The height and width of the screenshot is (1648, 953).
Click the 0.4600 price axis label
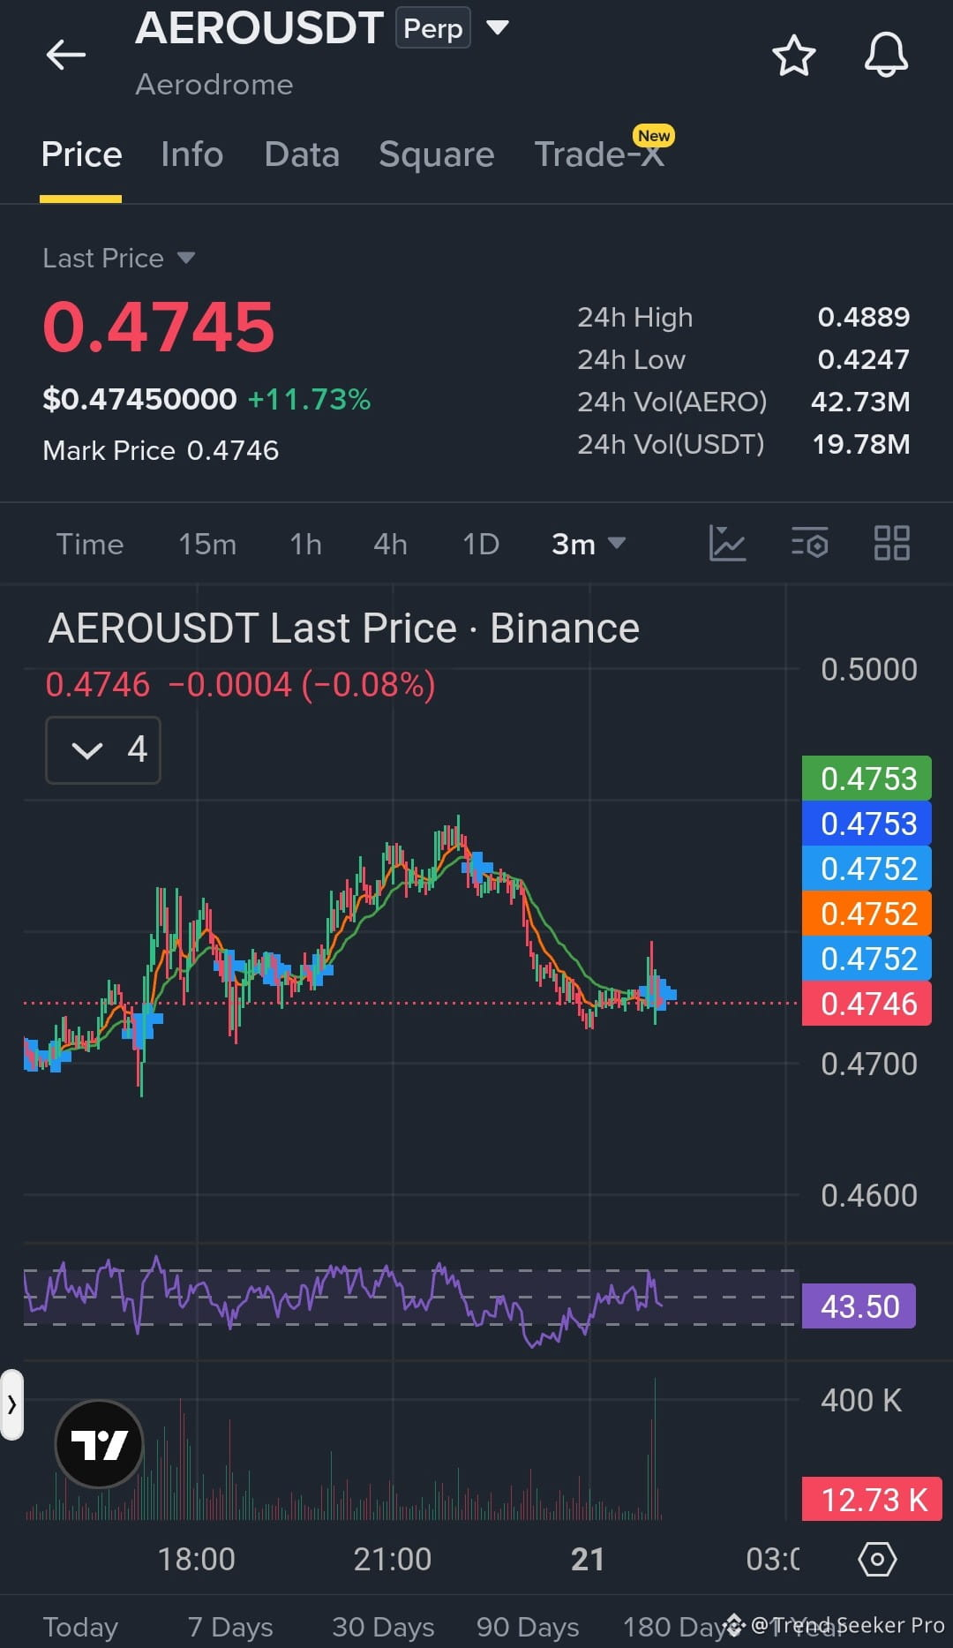coord(868,1195)
